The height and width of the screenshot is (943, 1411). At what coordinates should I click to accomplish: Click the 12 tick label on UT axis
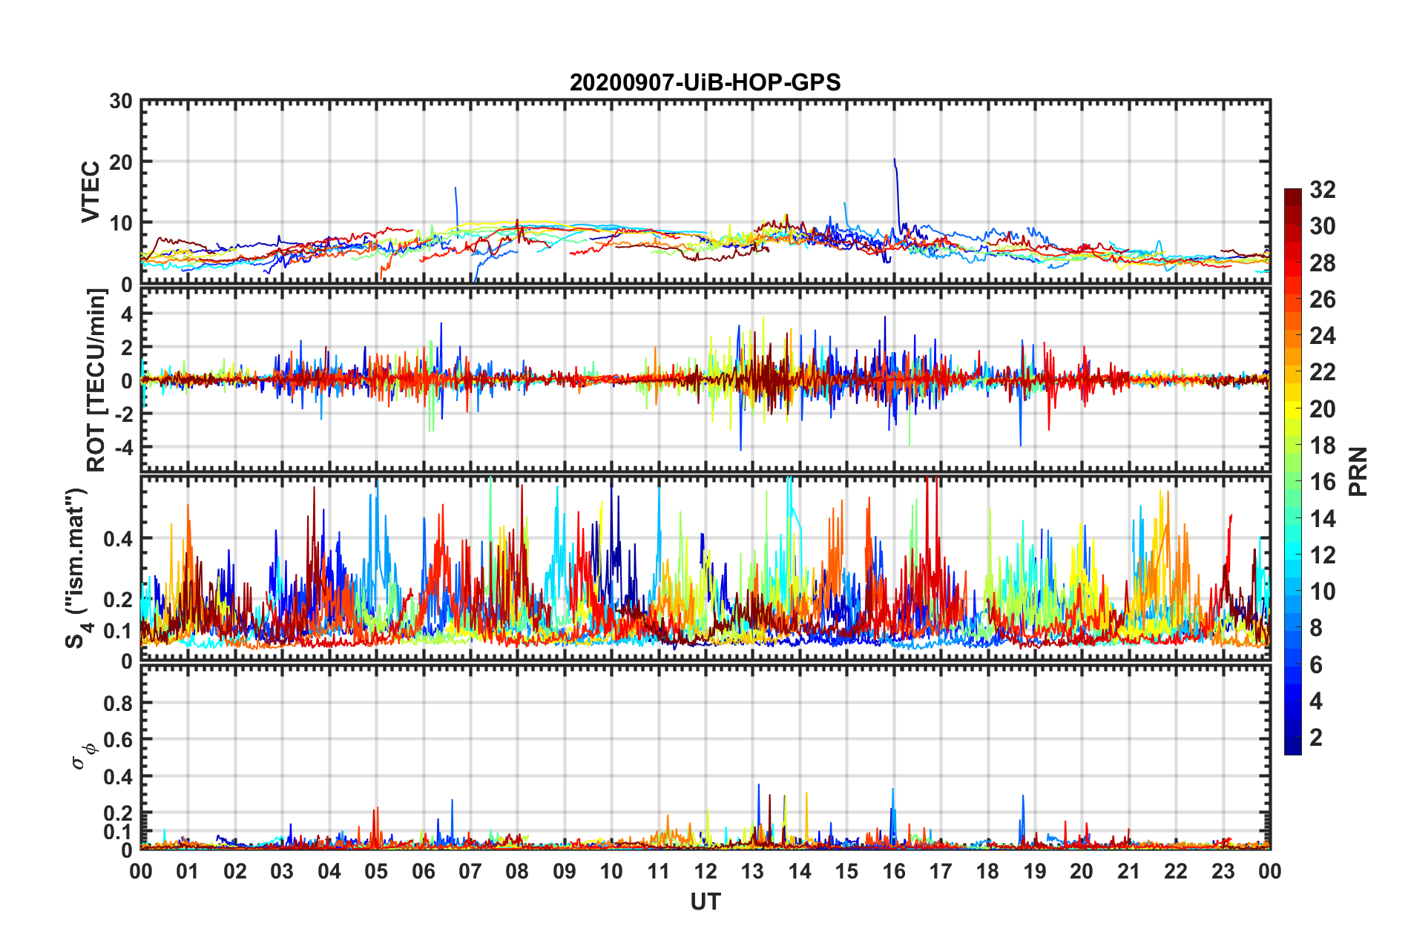point(705,871)
